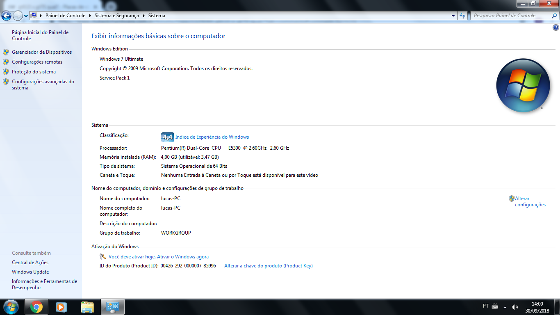This screenshot has width=560, height=315.
Task: Open Central de Ações link
Action: (30, 262)
